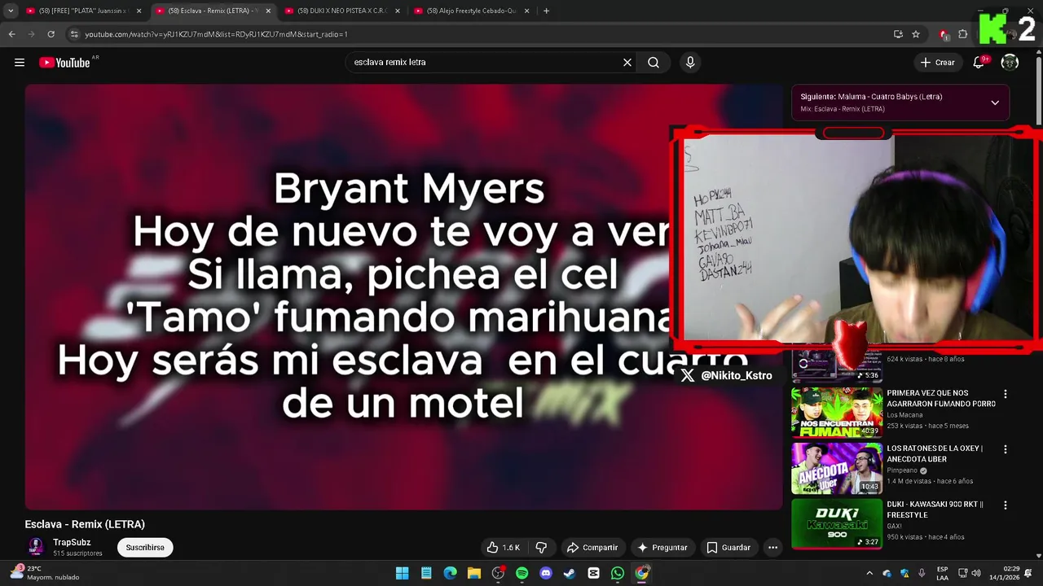Reload the current page
Screen dimensions: 1043x586
pyautogui.click(x=51, y=34)
